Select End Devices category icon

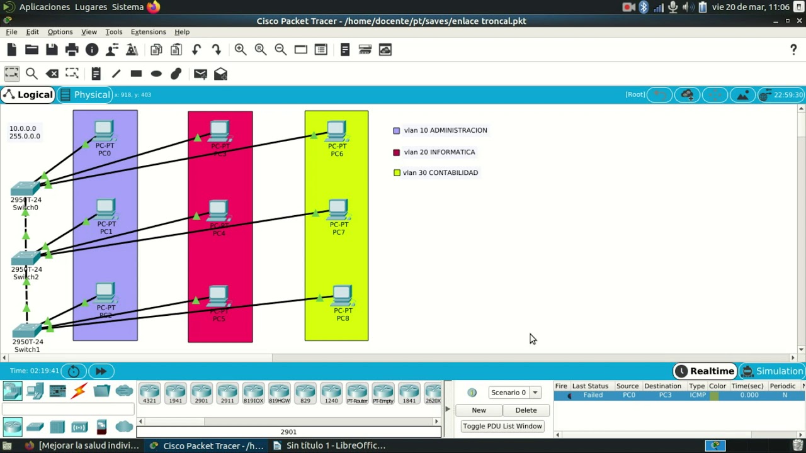[x=35, y=391]
